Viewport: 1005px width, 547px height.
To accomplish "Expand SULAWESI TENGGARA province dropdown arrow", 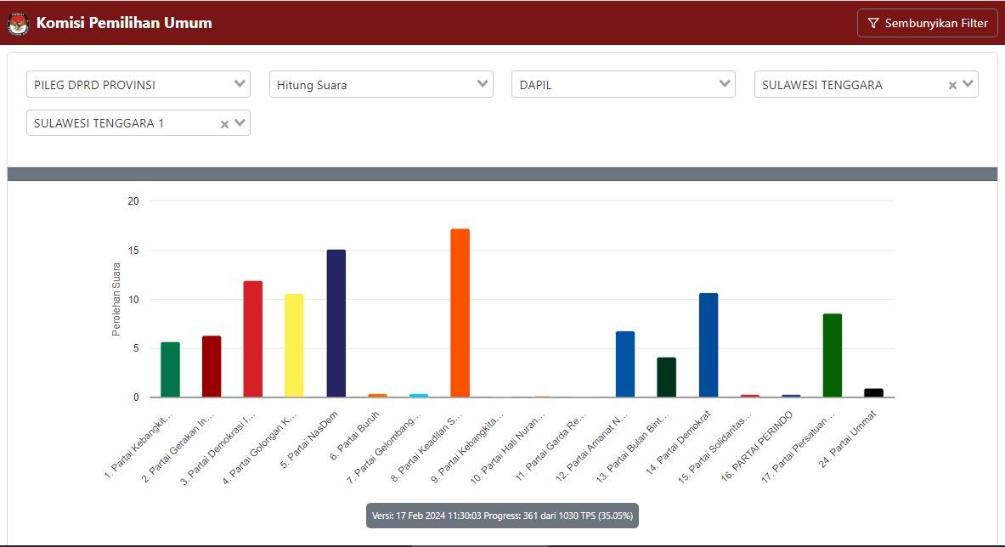I will 968,83.
